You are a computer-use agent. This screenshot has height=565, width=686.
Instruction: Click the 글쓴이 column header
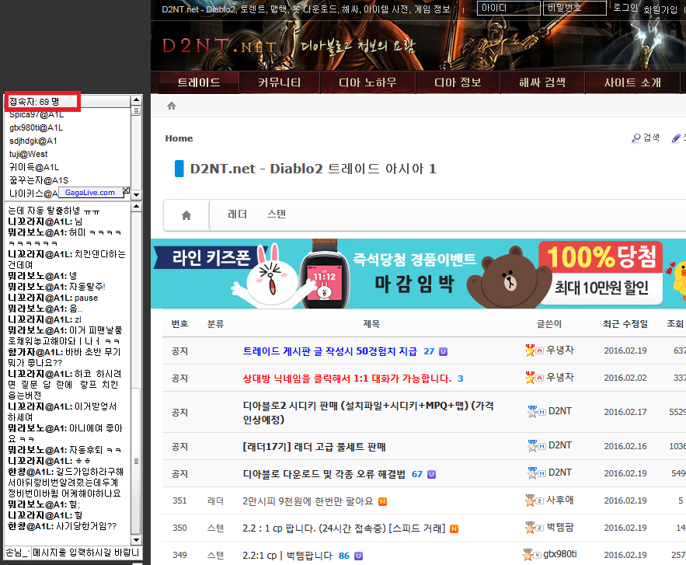click(549, 324)
